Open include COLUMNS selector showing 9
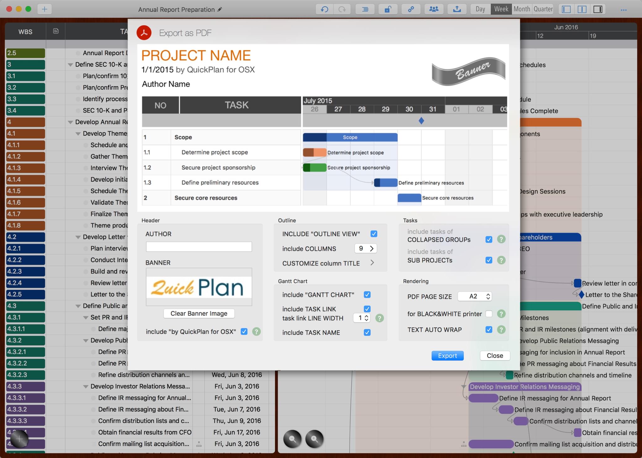 [x=366, y=249]
